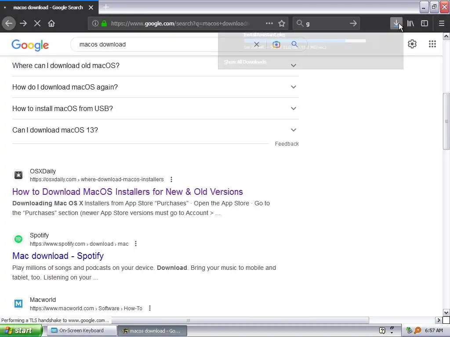This screenshot has width=450, height=337.
Task: Open the Google apps grid
Action: (x=432, y=44)
